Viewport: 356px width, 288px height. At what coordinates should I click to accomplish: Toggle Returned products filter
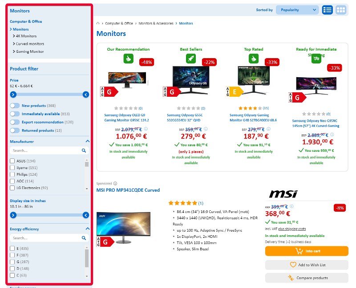tap(15, 130)
